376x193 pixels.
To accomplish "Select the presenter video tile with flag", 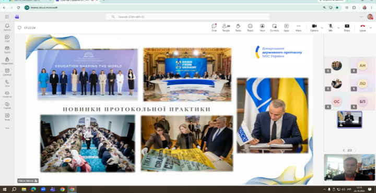I will pos(349,119).
